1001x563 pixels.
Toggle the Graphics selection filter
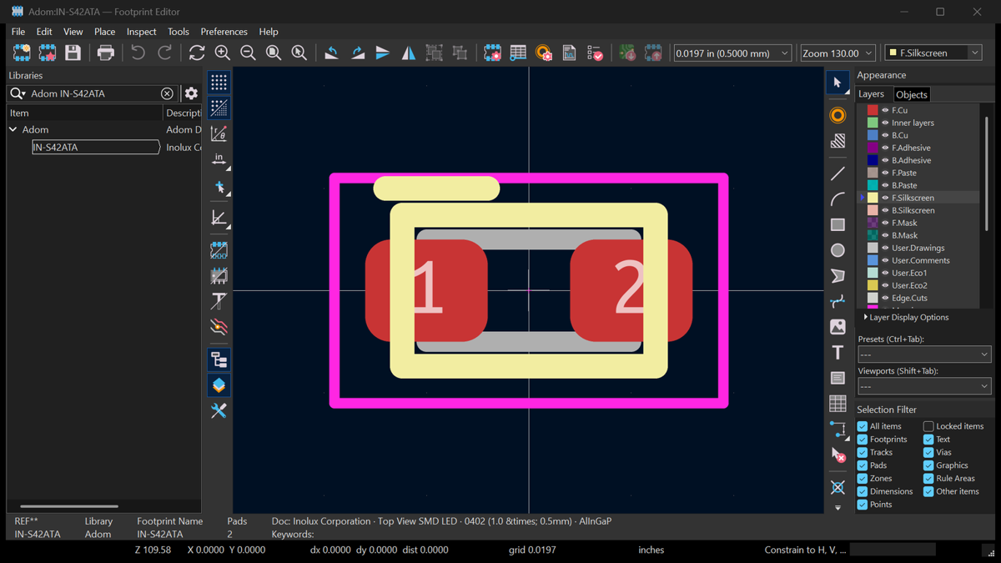pos(928,465)
